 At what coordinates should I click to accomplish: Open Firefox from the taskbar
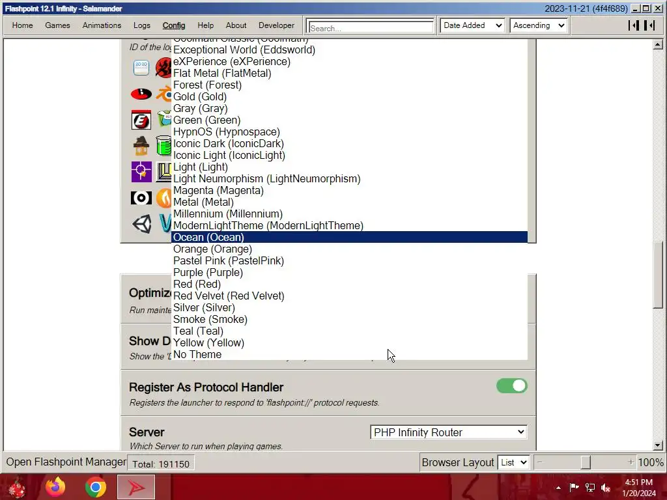(x=55, y=487)
